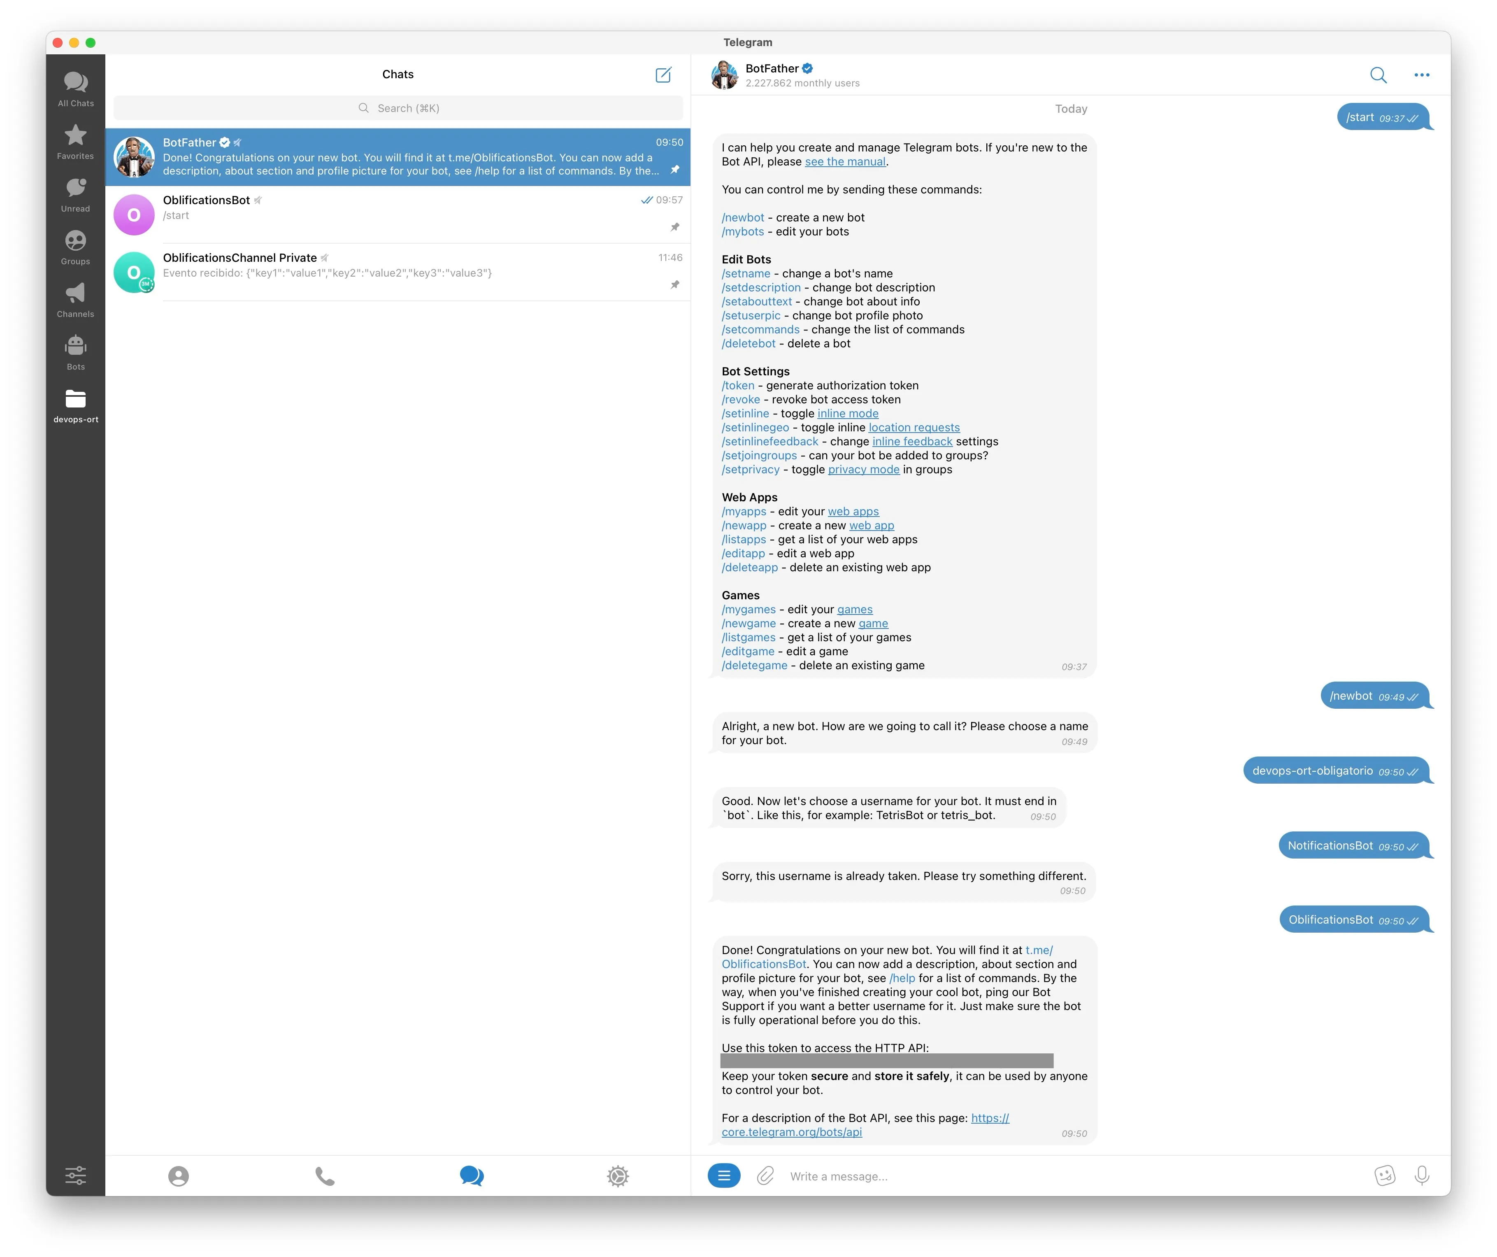Click the /revoke command
The height and width of the screenshot is (1257, 1497).
pyautogui.click(x=741, y=400)
